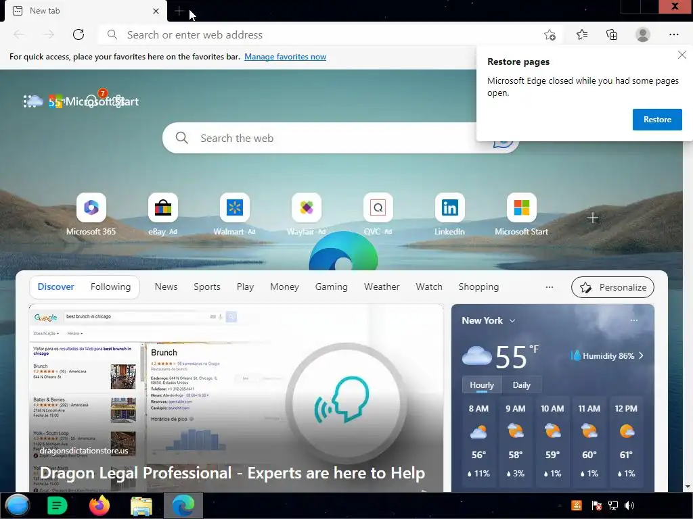The image size is (693, 519).
Task: Switch to the Daily forecast tab
Action: (x=521, y=385)
